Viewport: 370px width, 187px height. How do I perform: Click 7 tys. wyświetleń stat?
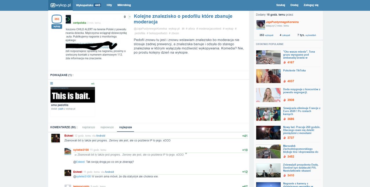tap(306, 35)
